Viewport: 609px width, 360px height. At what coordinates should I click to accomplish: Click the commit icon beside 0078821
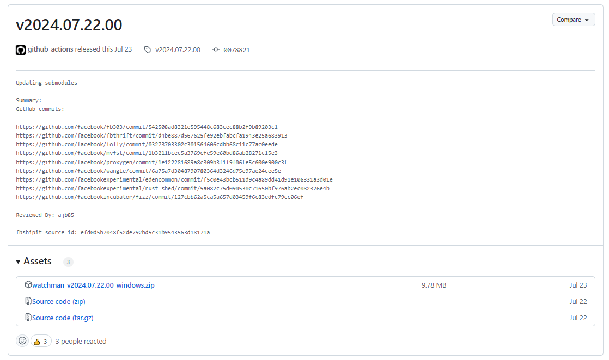coord(216,49)
